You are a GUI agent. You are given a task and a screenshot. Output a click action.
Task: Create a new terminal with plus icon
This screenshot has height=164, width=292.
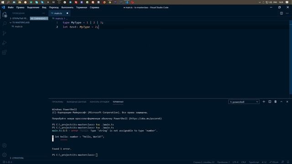pos(264,102)
